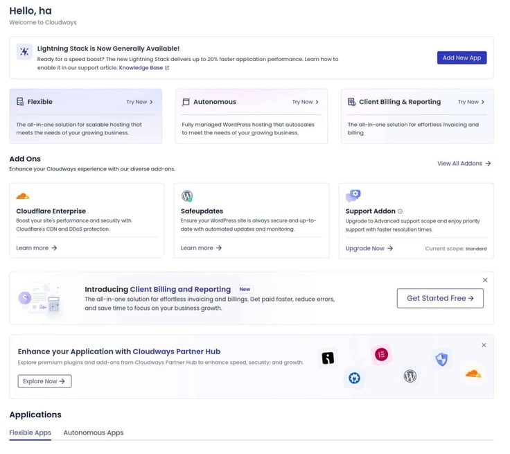Click the Support Addon heading
The image size is (510, 454).
point(371,211)
